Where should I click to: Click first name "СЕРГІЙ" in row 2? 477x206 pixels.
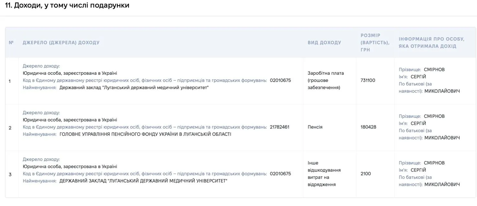[x=418, y=123]
